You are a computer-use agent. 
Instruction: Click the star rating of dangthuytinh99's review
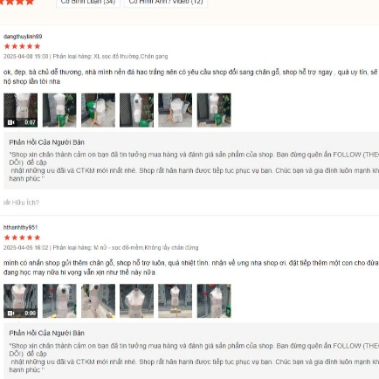tap(22, 46)
